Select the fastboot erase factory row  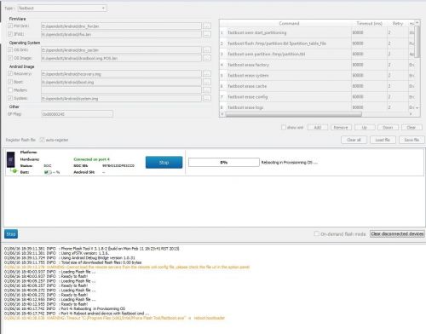click(318, 65)
